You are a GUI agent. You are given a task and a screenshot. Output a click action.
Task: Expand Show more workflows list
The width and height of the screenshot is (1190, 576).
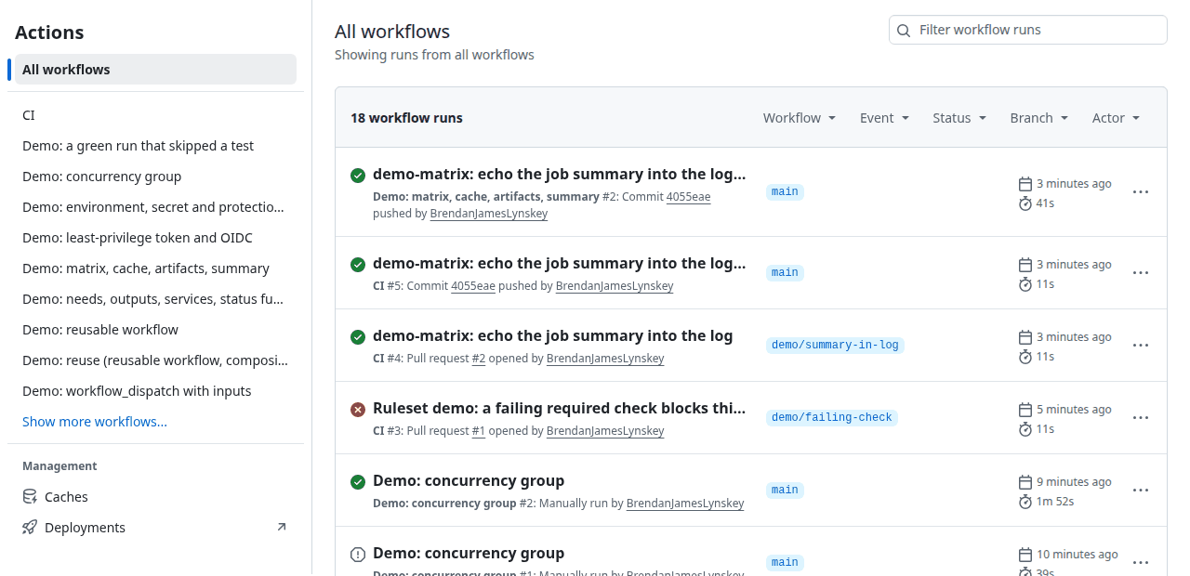[95, 422]
